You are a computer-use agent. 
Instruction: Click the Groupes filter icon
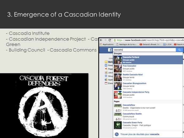click(106, 76)
